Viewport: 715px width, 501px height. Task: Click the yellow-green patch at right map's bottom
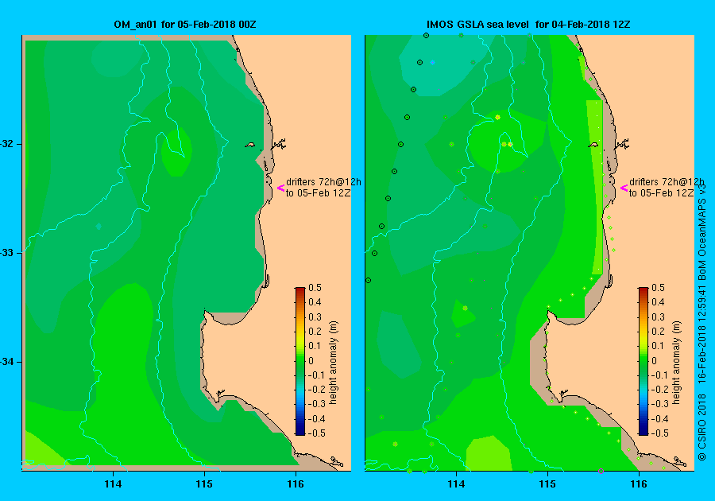pyautogui.click(x=489, y=453)
